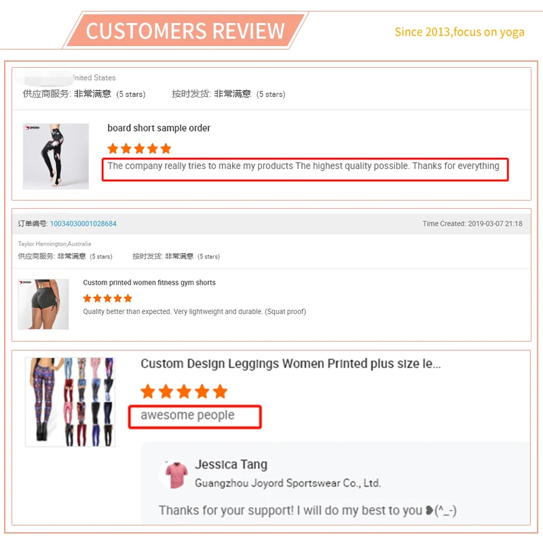Viewport: 543px width, 539px height.
Task: Open the printed leggings collection thumbnail
Action: (71, 402)
